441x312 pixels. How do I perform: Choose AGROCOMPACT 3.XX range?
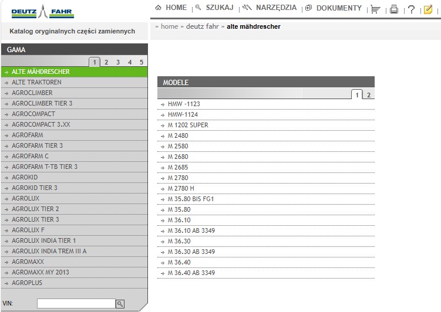[74, 125]
